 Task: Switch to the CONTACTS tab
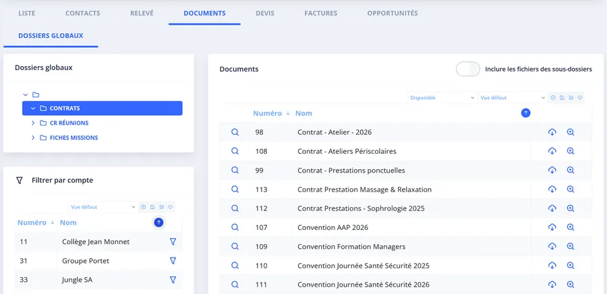click(x=82, y=13)
